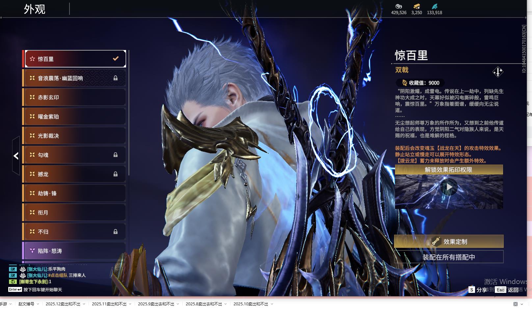Switch to the 2025.8卖出去和不出 sheet tab
This screenshot has width=532, height=309.
point(204,304)
